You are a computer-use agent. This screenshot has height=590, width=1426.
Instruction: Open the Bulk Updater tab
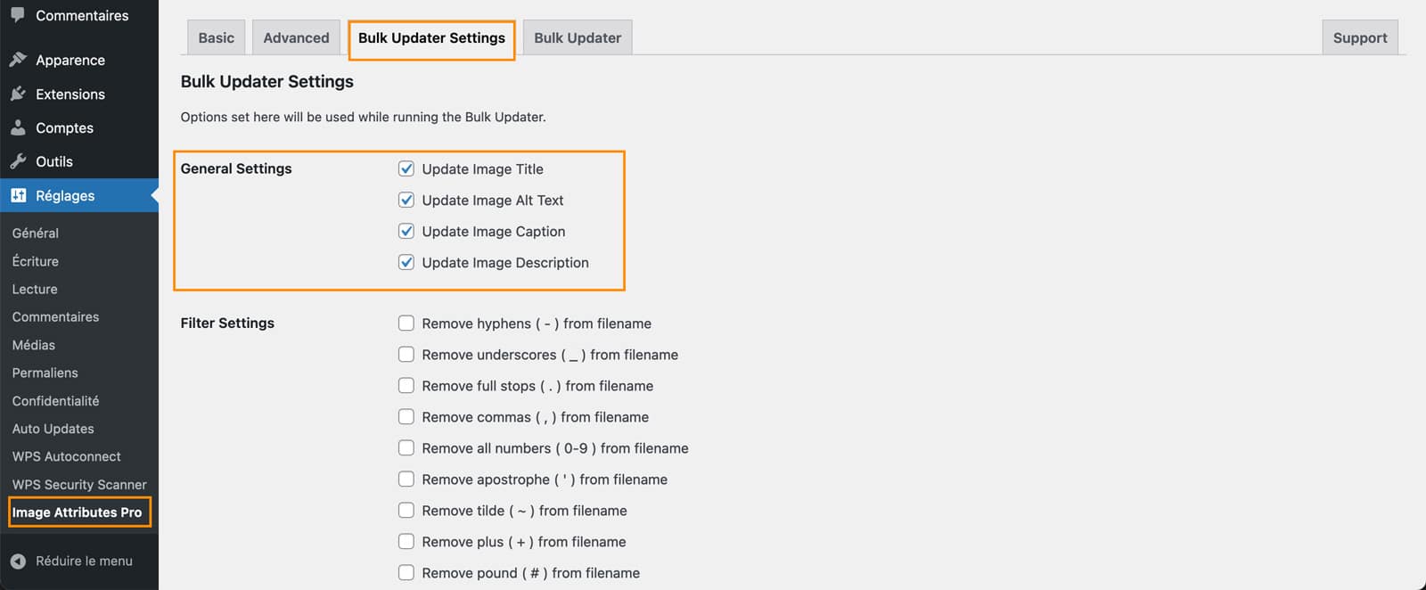tap(578, 37)
